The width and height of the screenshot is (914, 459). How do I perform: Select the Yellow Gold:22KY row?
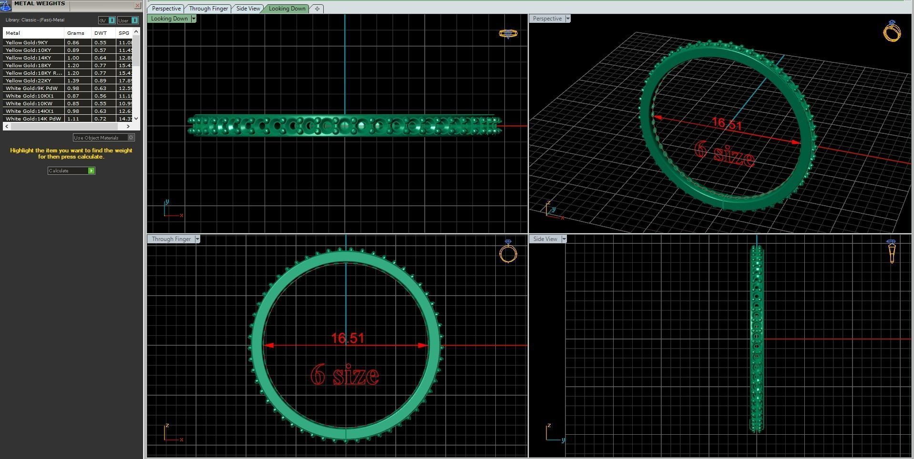point(68,80)
